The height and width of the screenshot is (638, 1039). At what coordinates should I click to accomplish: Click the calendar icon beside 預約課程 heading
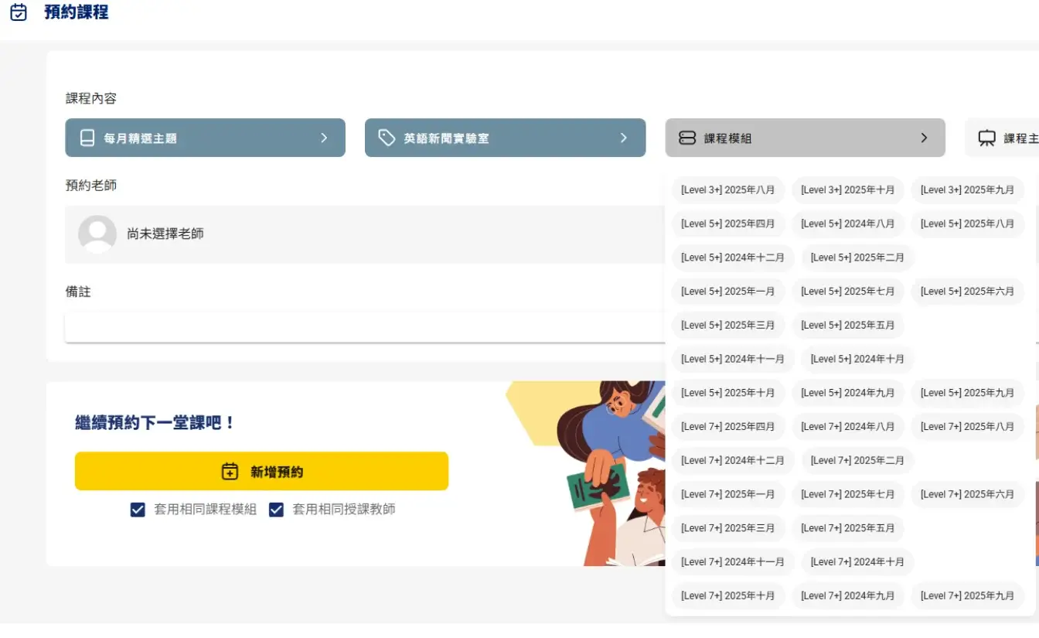tap(19, 12)
